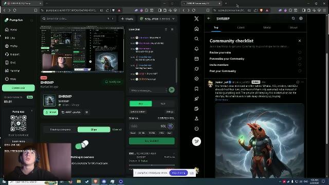Select the Buy toggle
329x185 pixels.
click(x=140, y=104)
